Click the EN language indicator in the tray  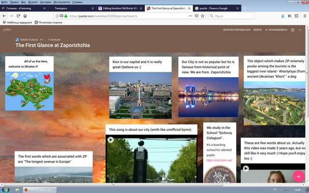tap(275, 190)
